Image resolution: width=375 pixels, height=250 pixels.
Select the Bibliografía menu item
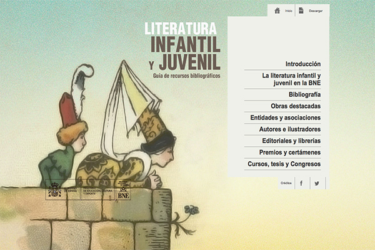304,94
